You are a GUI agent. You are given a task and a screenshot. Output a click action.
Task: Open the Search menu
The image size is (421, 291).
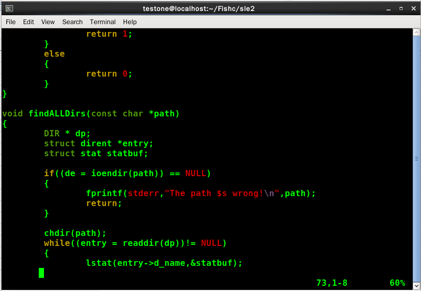[x=72, y=22]
